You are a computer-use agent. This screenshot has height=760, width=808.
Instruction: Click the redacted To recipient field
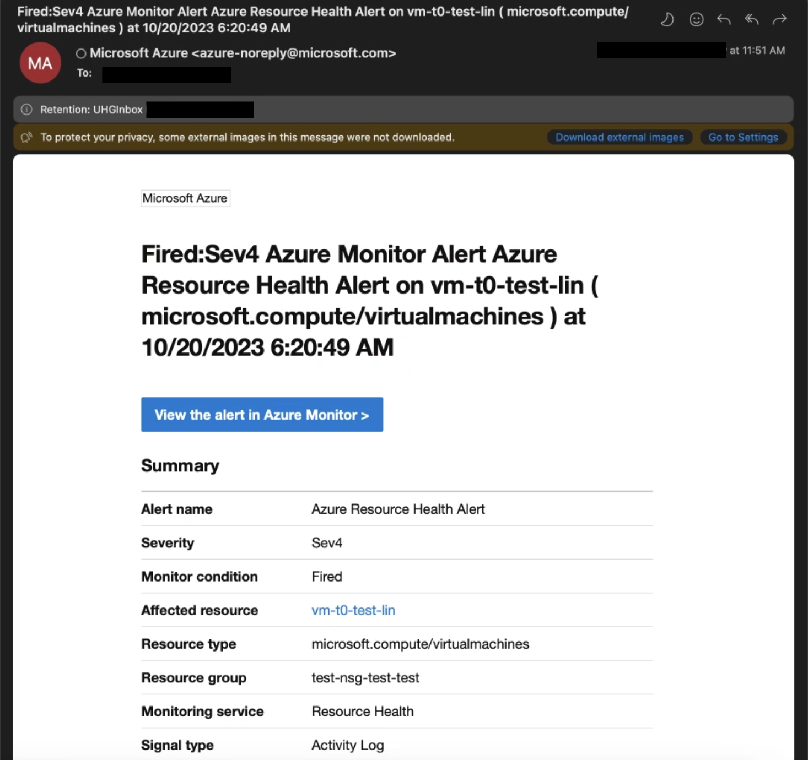pyautogui.click(x=166, y=74)
